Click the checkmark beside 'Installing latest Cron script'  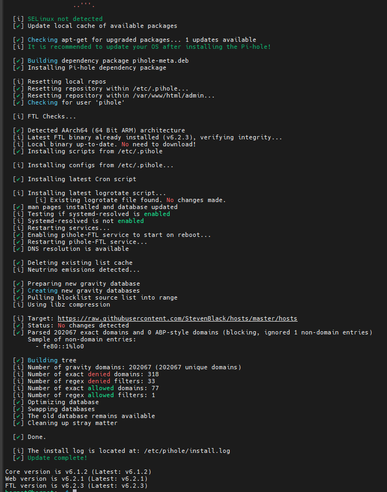click(18, 179)
